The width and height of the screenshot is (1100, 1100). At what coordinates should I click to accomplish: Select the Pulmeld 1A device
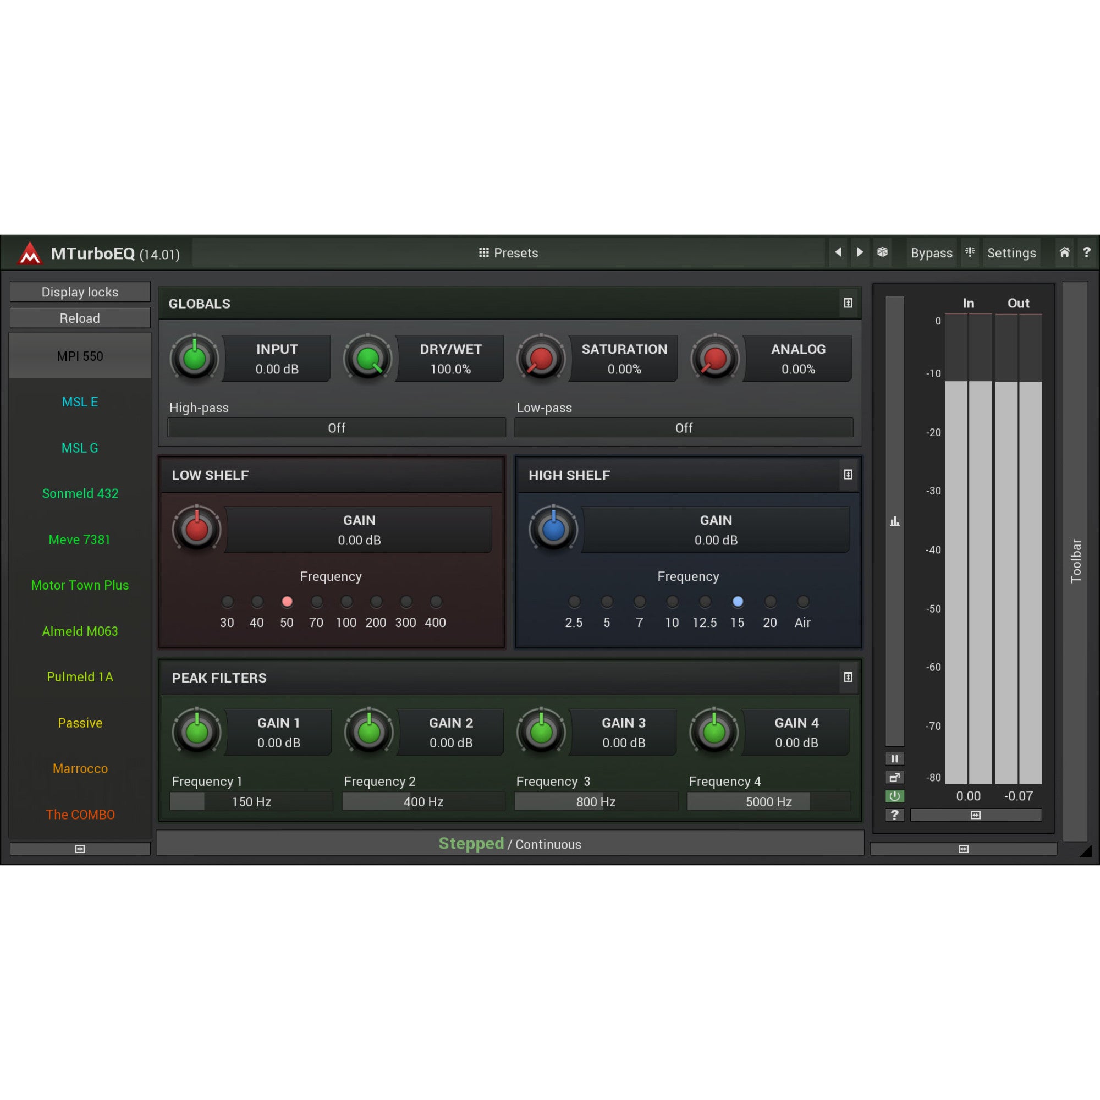point(80,677)
